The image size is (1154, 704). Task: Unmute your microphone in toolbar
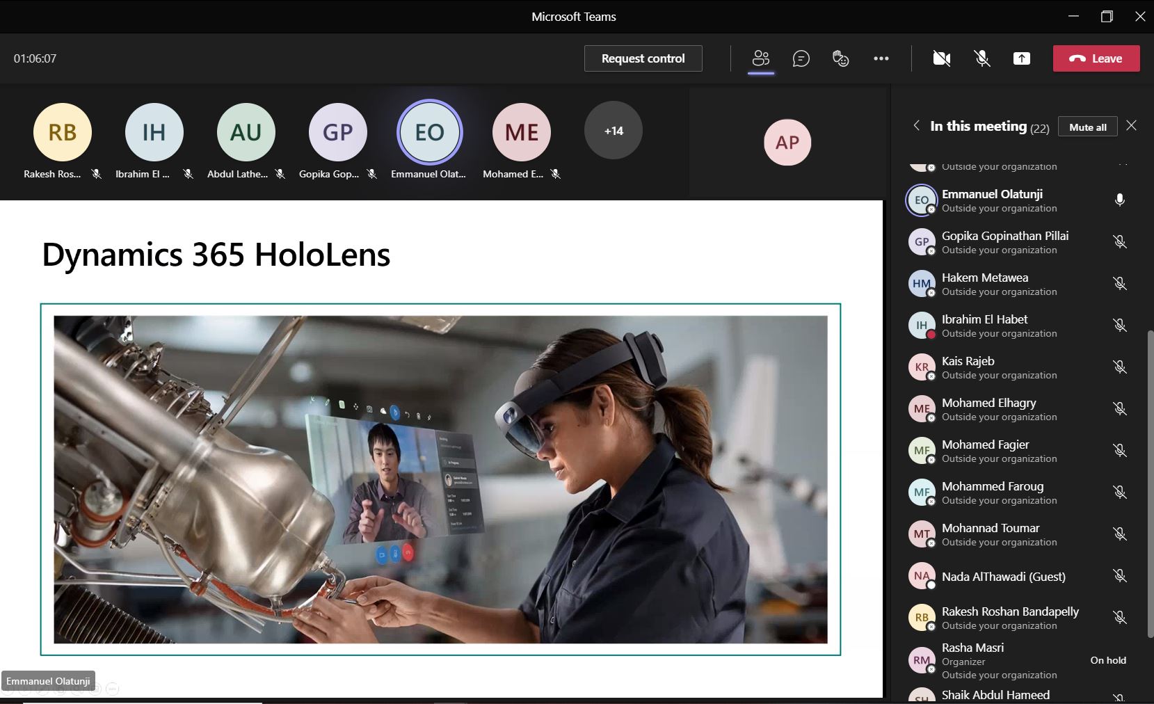point(982,58)
